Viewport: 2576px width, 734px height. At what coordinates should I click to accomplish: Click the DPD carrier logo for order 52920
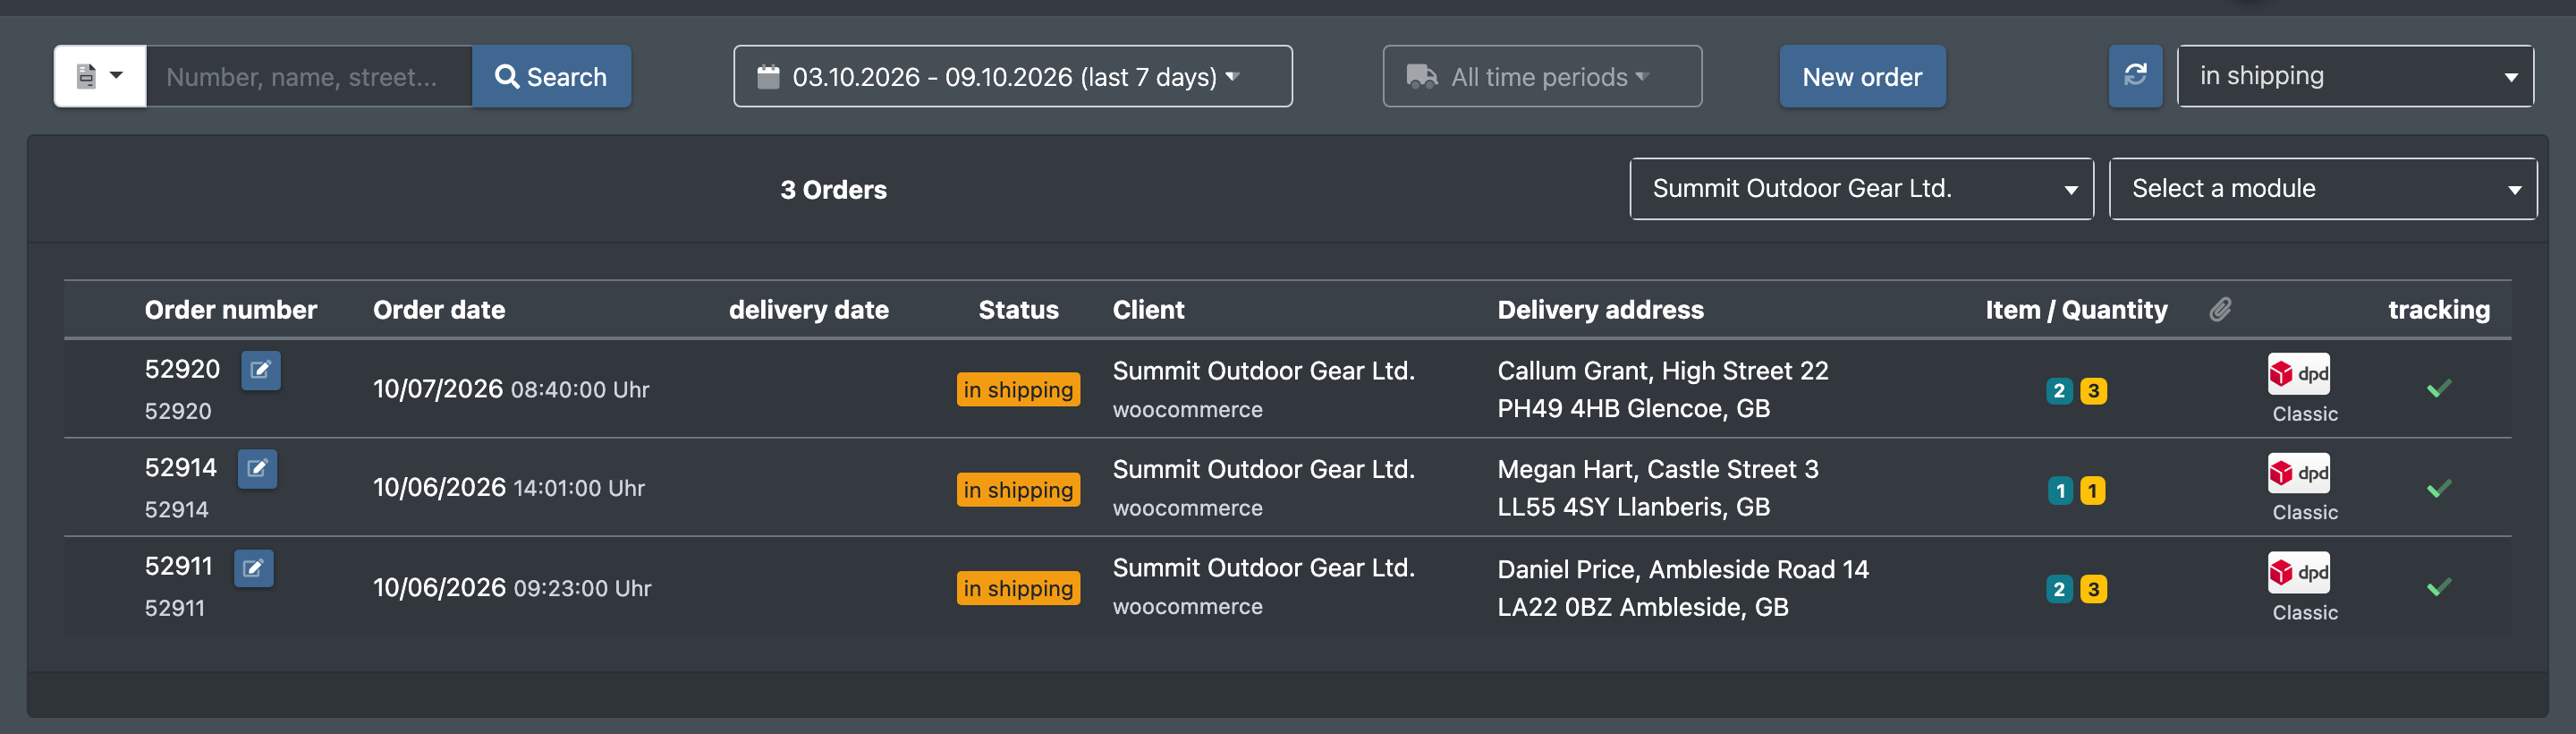coord(2299,374)
